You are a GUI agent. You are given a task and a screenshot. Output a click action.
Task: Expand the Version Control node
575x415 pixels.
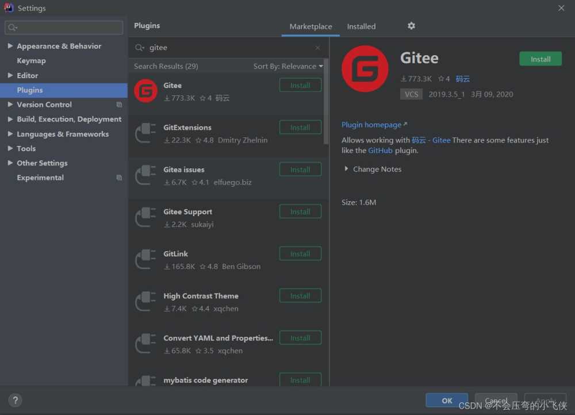10,105
